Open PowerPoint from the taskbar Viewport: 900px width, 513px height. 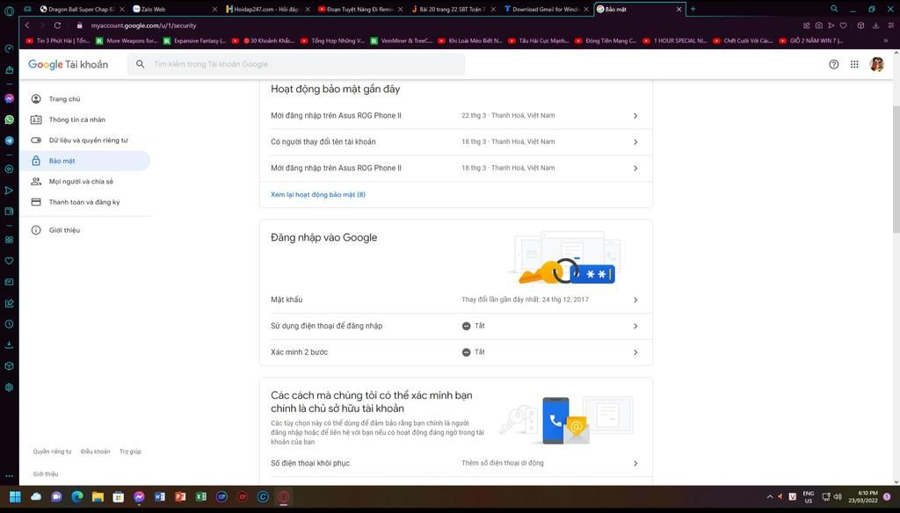(x=180, y=496)
